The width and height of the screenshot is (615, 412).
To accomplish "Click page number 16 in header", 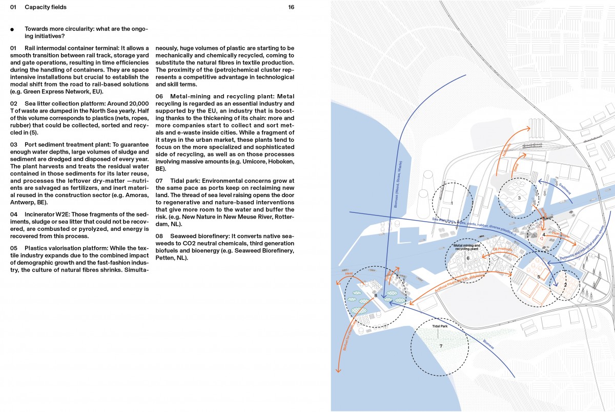I will [291, 7].
